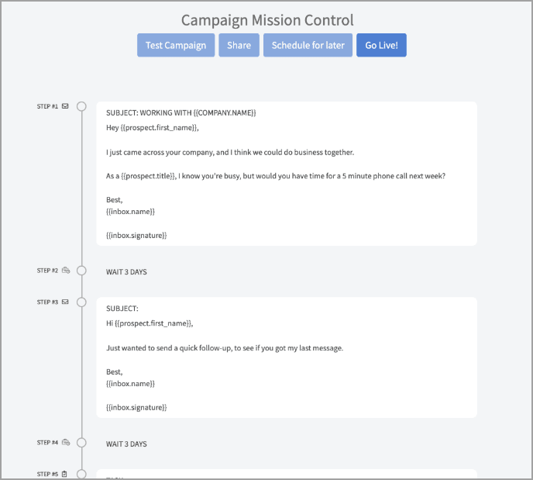Click the empty SUBJECT: line in Step 3

pos(122,309)
